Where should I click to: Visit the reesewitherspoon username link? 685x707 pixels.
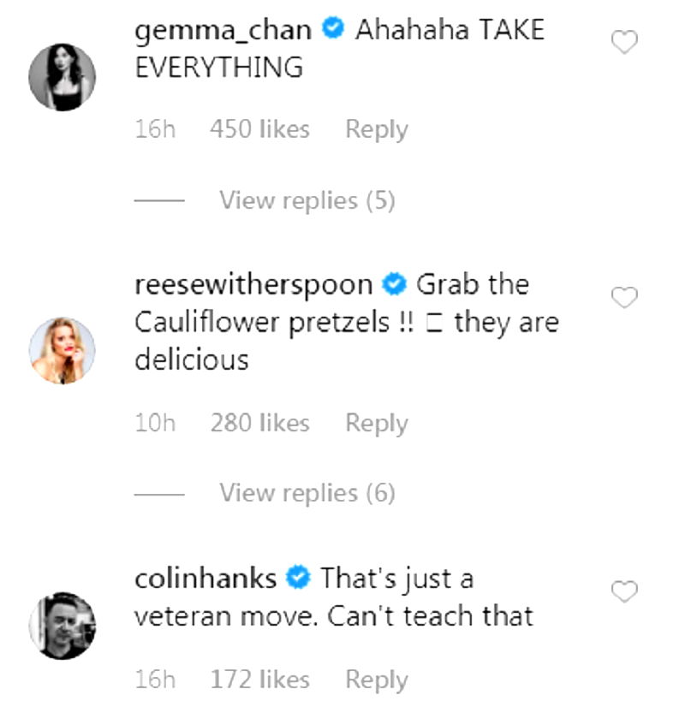[x=253, y=284]
